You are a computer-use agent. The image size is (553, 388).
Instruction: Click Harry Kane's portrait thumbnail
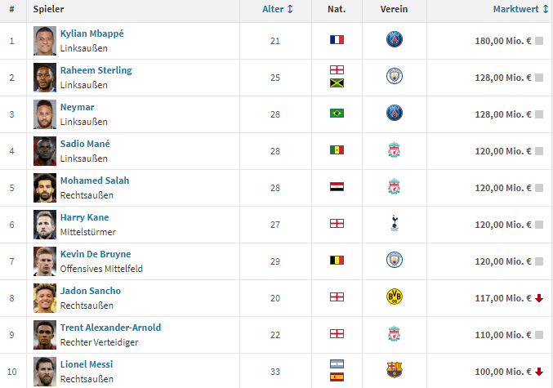point(44,224)
